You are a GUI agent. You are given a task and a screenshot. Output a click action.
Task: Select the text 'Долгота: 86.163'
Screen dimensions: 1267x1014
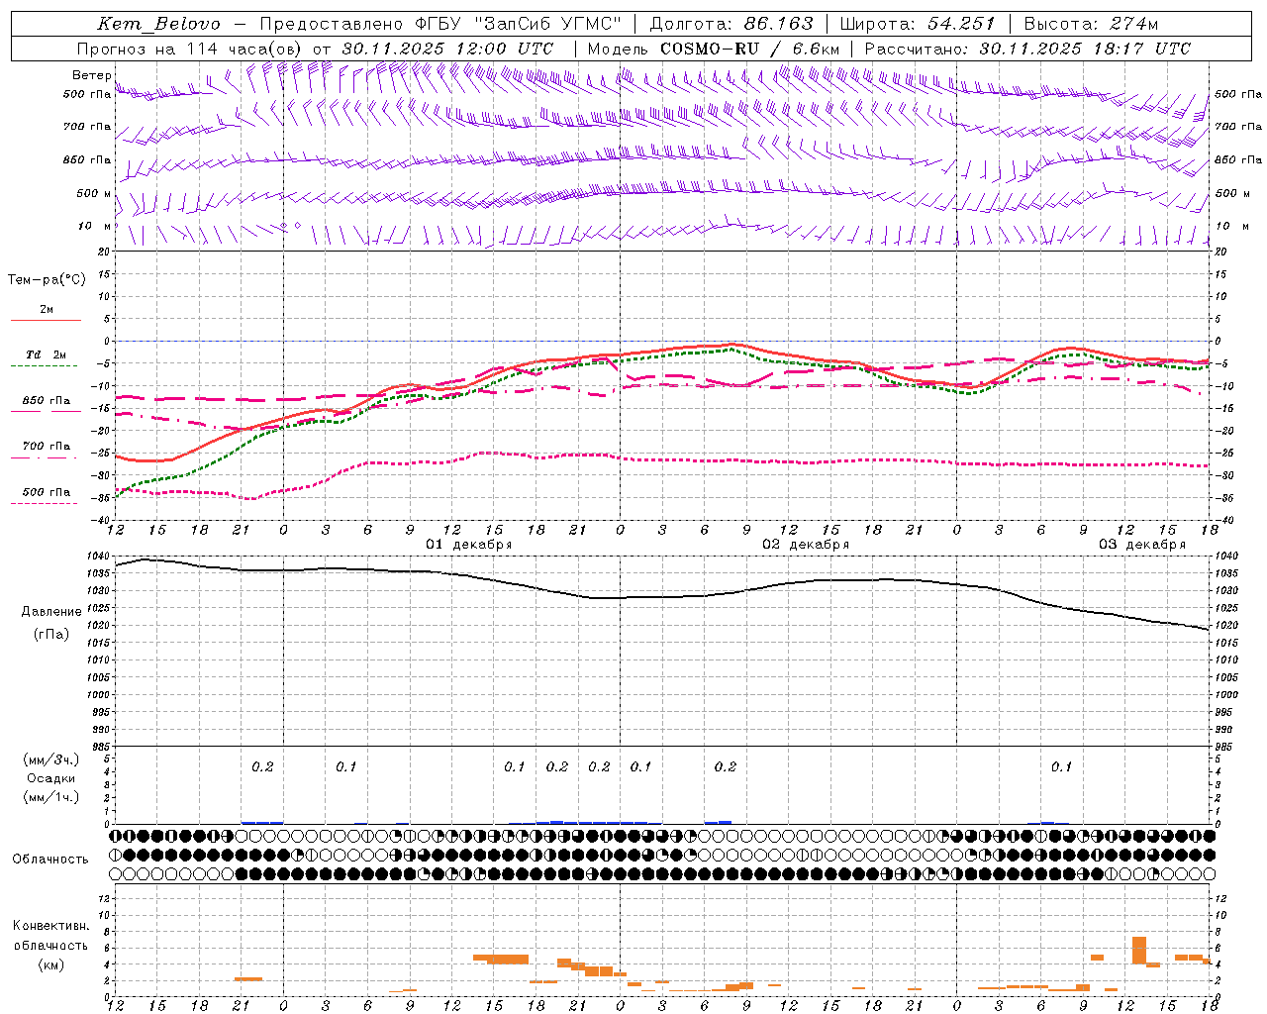coord(731,24)
